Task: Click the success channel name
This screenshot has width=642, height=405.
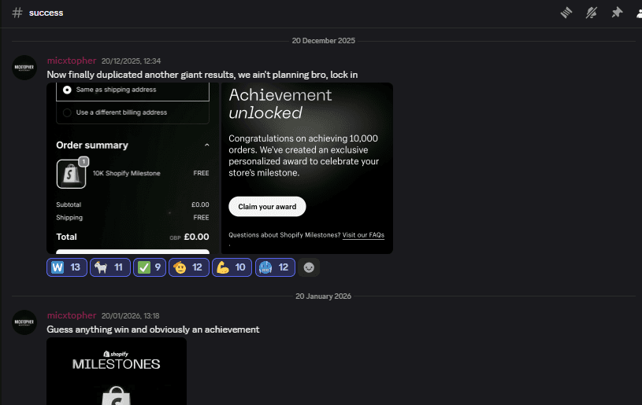Action: pyautogui.click(x=46, y=13)
